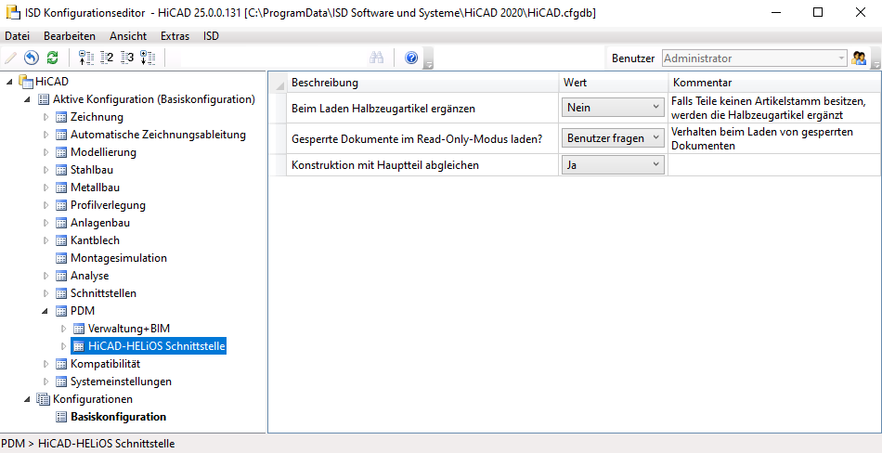
Task: Select the Systemeinstellungen label
Action: pos(121,382)
